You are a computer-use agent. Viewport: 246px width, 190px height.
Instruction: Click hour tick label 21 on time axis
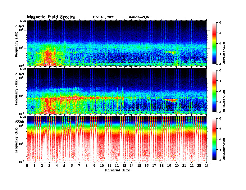coord(184,165)
